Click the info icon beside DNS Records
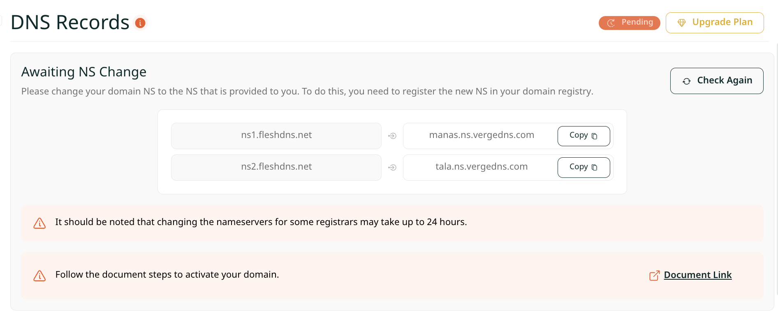778x322 pixels. [x=140, y=23]
